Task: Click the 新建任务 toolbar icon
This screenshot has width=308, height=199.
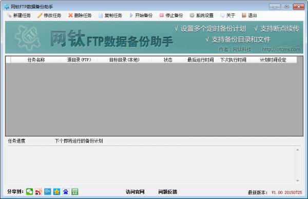Action: tap(9, 15)
